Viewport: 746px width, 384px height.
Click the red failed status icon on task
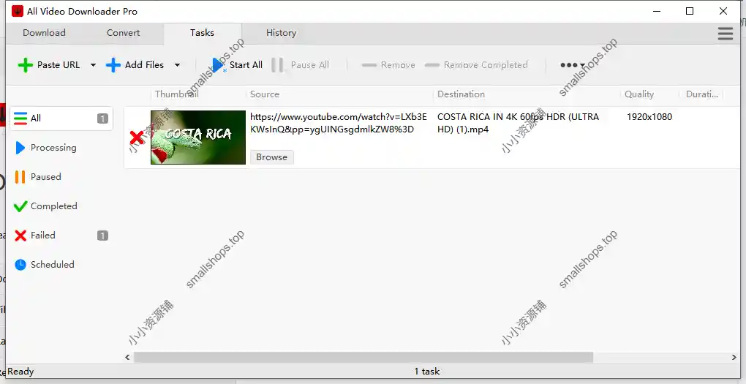[x=137, y=138]
